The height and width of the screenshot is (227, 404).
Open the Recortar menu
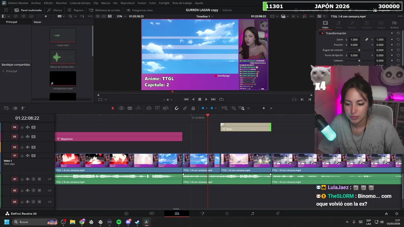coord(61,3)
